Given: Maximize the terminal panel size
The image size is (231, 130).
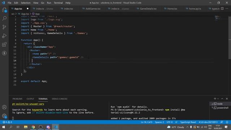Looking at the screenshot, I should tap(222, 99).
